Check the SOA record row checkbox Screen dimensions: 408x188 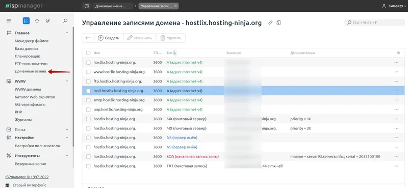pyautogui.click(x=88, y=156)
